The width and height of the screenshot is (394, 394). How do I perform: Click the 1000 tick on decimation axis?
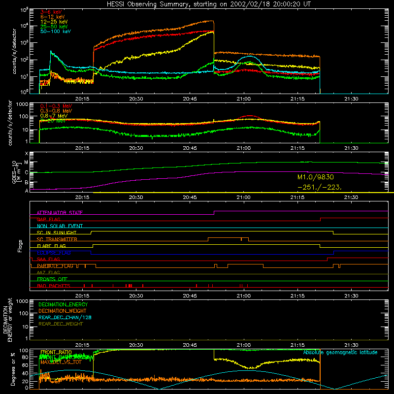coord(22,301)
